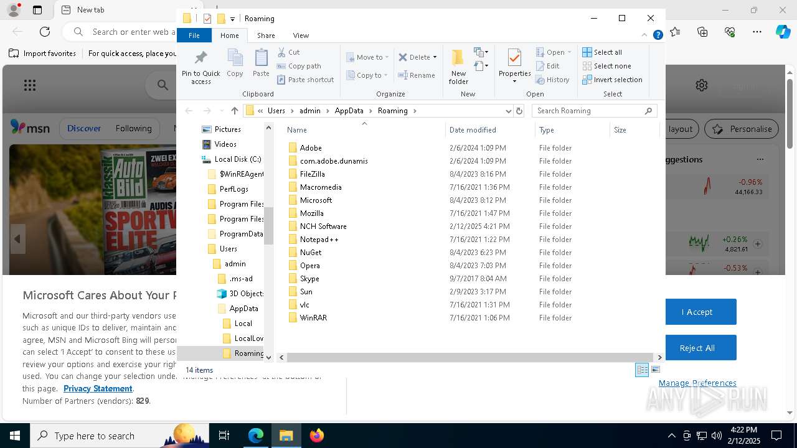Screen dimensions: 797x448
Task: Open MSN settings gear icon
Action: (x=702, y=85)
